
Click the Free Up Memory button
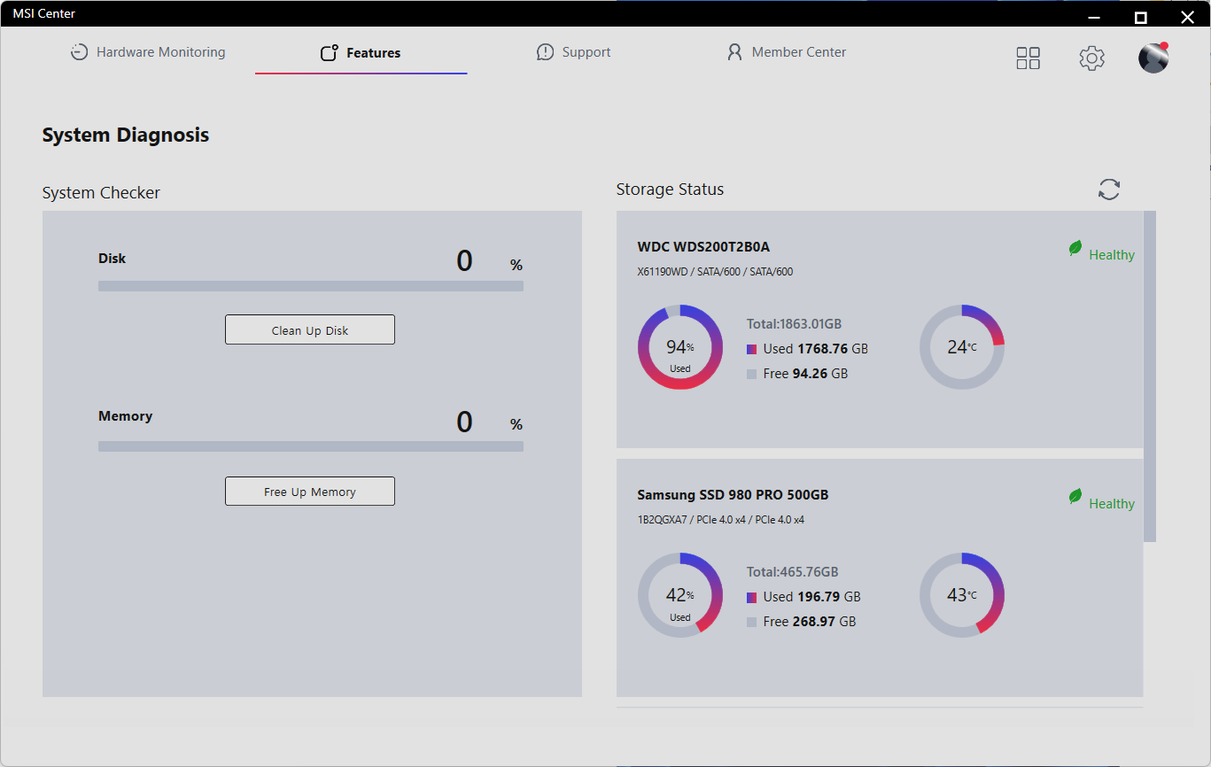[310, 491]
